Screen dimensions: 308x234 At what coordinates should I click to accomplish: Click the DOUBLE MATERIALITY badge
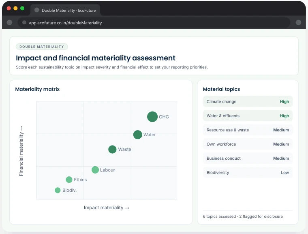pyautogui.click(x=42, y=47)
